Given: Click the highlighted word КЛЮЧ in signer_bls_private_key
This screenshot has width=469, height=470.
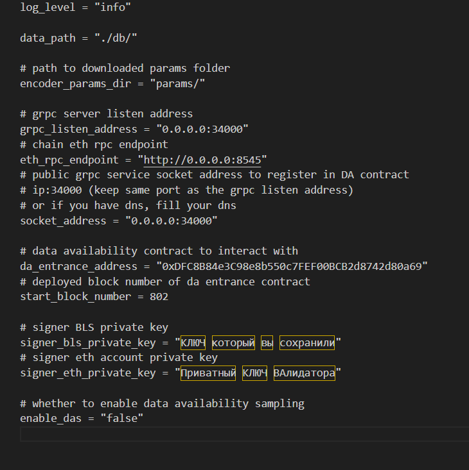Looking at the screenshot, I should coord(193,342).
